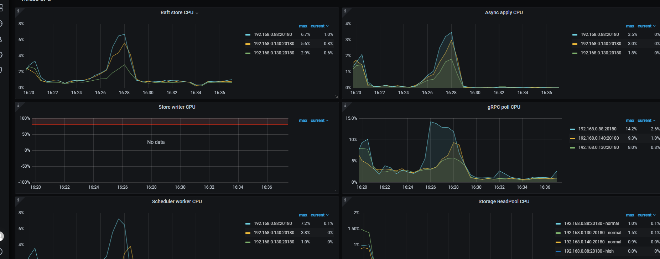Open Scheduler worker CPU info icon

(x=18, y=200)
